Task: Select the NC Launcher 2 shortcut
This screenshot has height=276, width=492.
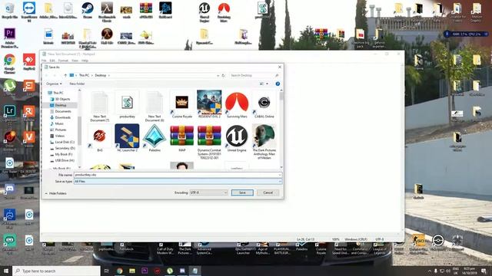Action: pyautogui.click(x=127, y=138)
